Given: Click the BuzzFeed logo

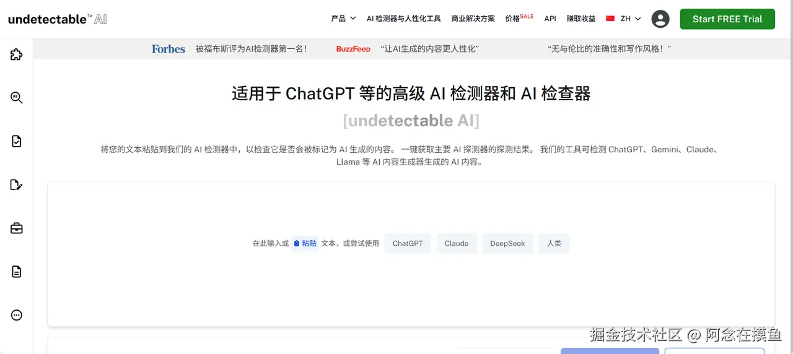Looking at the screenshot, I should point(353,49).
